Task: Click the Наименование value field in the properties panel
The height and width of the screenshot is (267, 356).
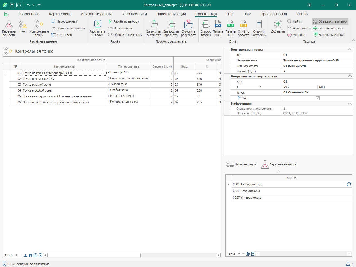Action: click(317, 60)
